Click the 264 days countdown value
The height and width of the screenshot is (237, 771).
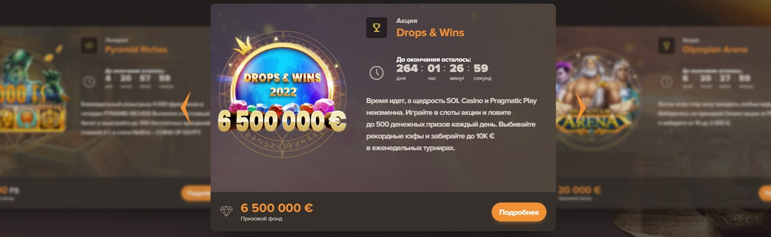tap(407, 68)
